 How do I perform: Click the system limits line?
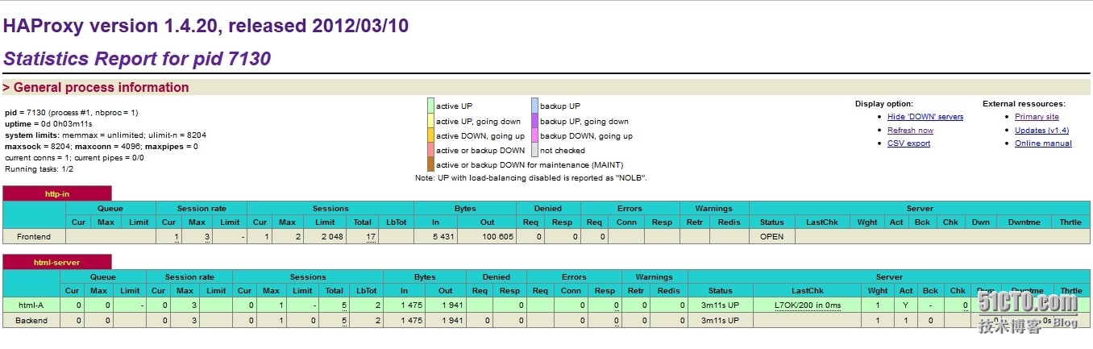click(106, 135)
